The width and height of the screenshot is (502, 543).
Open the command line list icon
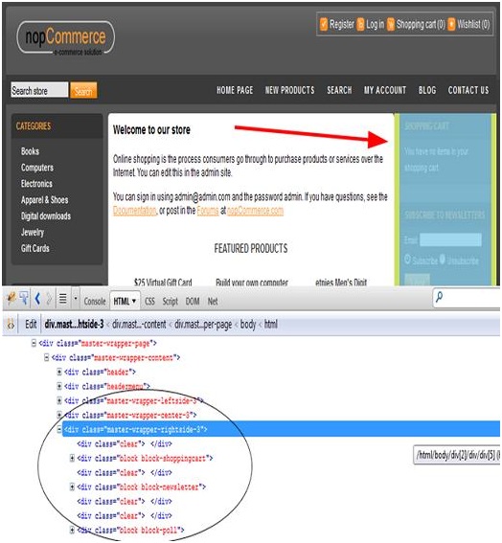point(62,298)
